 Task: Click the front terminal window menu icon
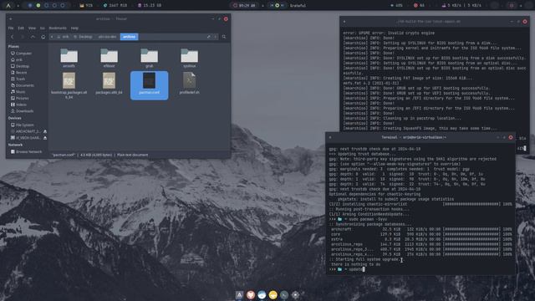coord(330,137)
